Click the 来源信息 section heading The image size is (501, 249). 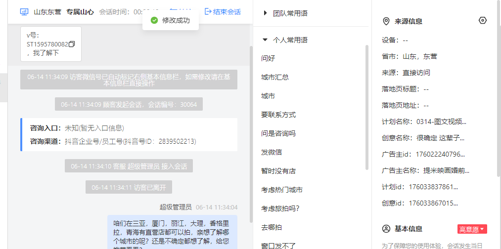point(409,21)
